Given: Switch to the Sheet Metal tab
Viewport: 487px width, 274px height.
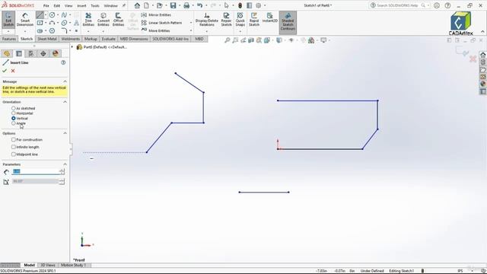Looking at the screenshot, I should coord(47,39).
